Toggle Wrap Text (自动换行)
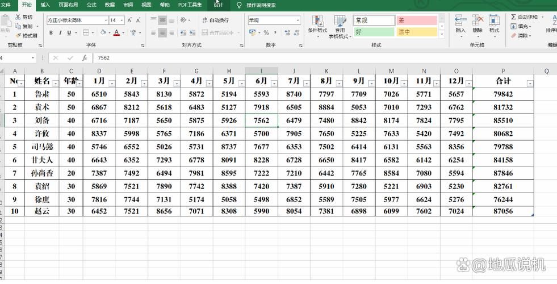The width and height of the screenshot is (557, 284). pyautogui.click(x=215, y=20)
